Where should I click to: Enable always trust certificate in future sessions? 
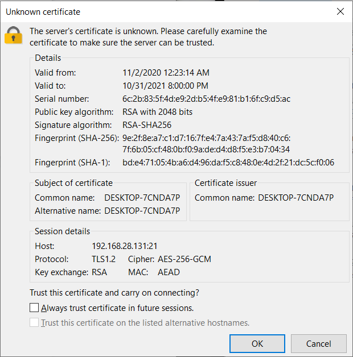point(35,308)
